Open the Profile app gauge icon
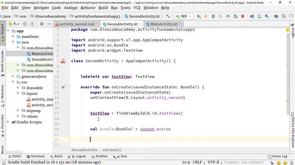295x165 pixels. (228, 16)
